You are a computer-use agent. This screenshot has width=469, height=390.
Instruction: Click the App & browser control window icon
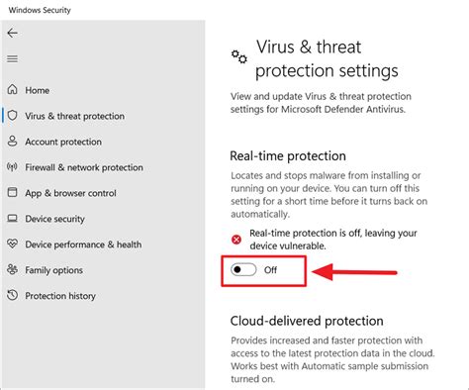pyautogui.click(x=13, y=192)
